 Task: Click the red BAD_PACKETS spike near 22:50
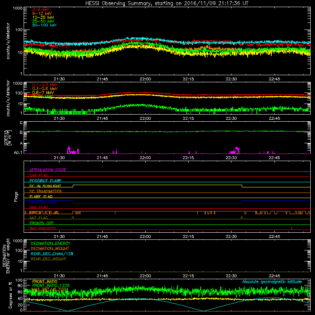tap(292, 228)
